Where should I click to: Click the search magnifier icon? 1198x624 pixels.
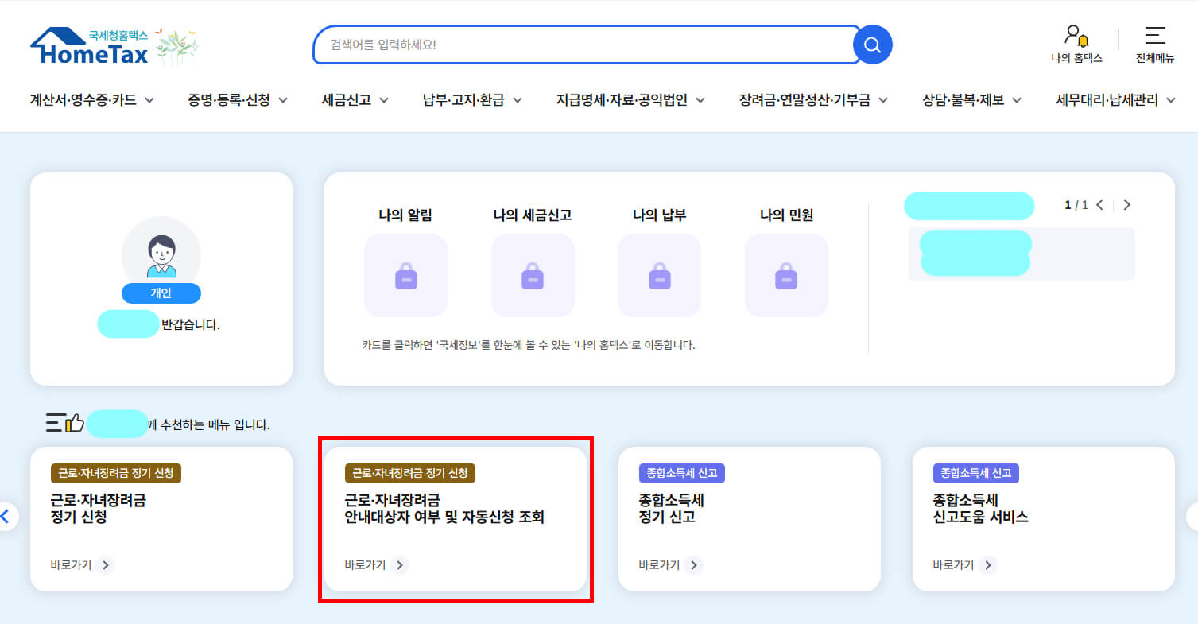[871, 45]
